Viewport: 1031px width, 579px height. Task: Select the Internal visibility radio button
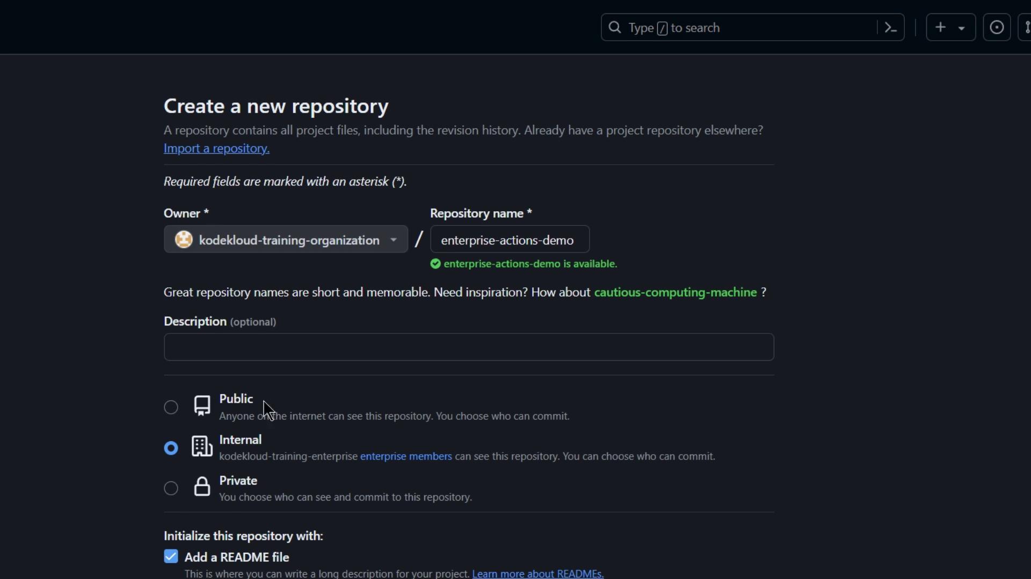click(x=171, y=448)
